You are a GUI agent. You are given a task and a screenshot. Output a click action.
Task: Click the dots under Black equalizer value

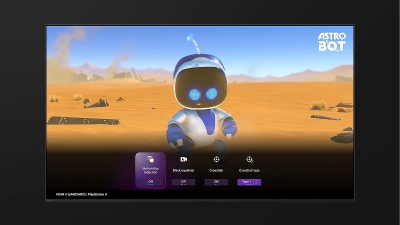point(183,184)
